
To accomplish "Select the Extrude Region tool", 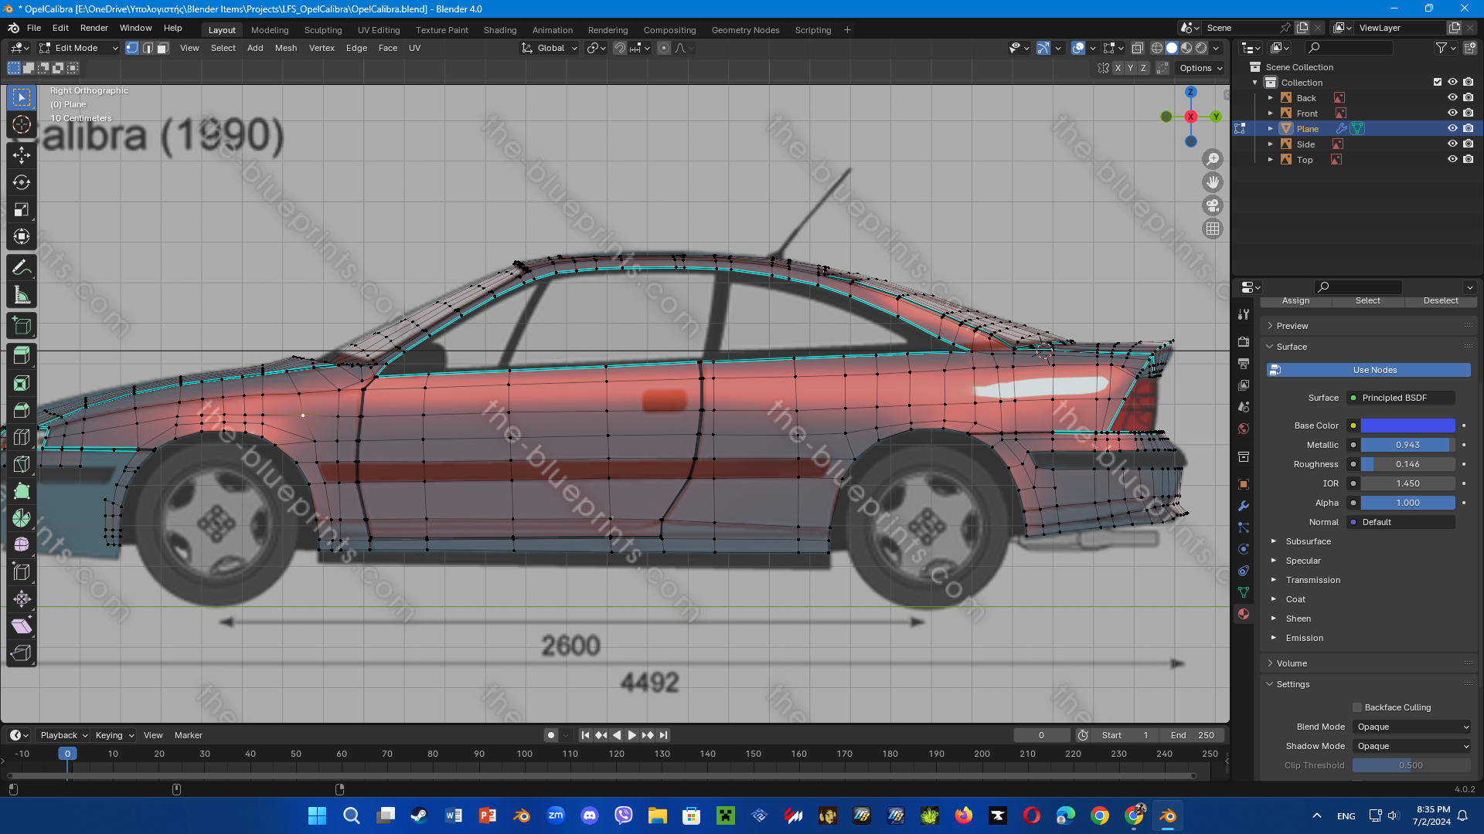I will [22, 355].
